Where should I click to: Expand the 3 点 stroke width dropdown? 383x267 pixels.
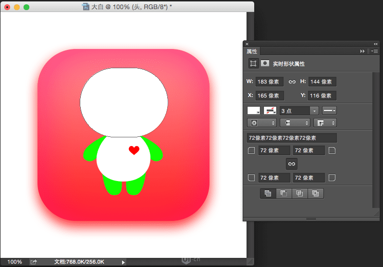pos(314,111)
